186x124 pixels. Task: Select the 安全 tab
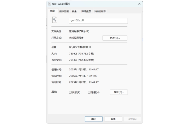(74, 11)
